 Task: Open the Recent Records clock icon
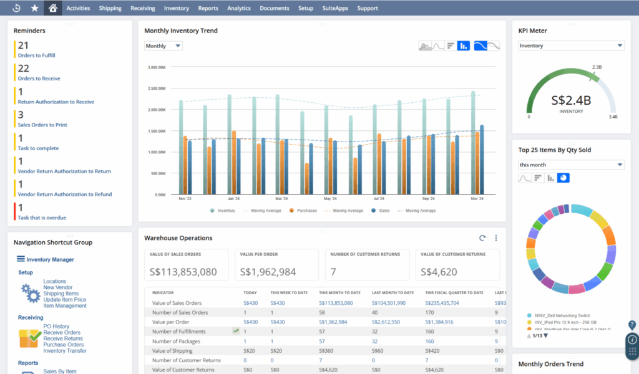pos(16,8)
